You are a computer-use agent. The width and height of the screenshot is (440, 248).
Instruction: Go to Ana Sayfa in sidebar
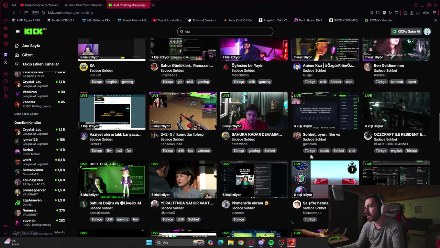pyautogui.click(x=31, y=45)
